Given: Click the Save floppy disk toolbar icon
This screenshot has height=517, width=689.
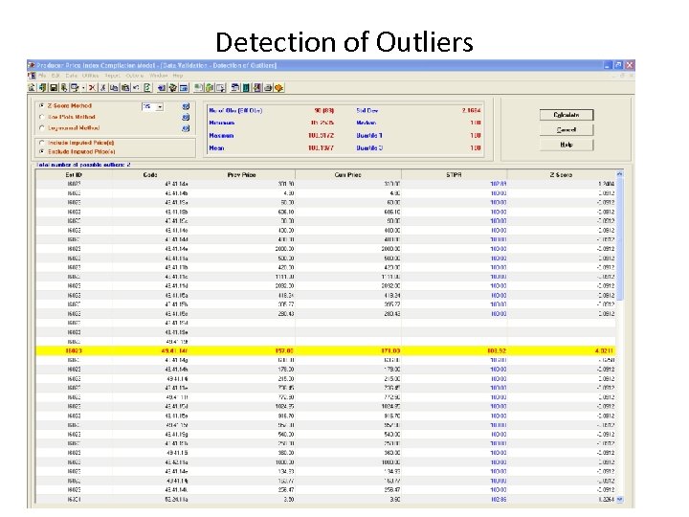Looking at the screenshot, I should point(54,88).
